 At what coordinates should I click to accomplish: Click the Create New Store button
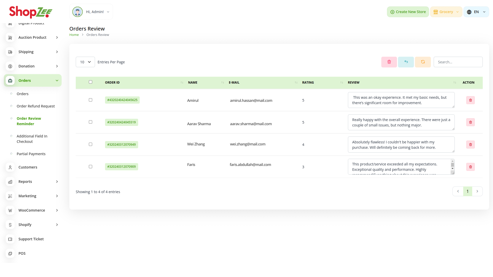[x=408, y=12]
